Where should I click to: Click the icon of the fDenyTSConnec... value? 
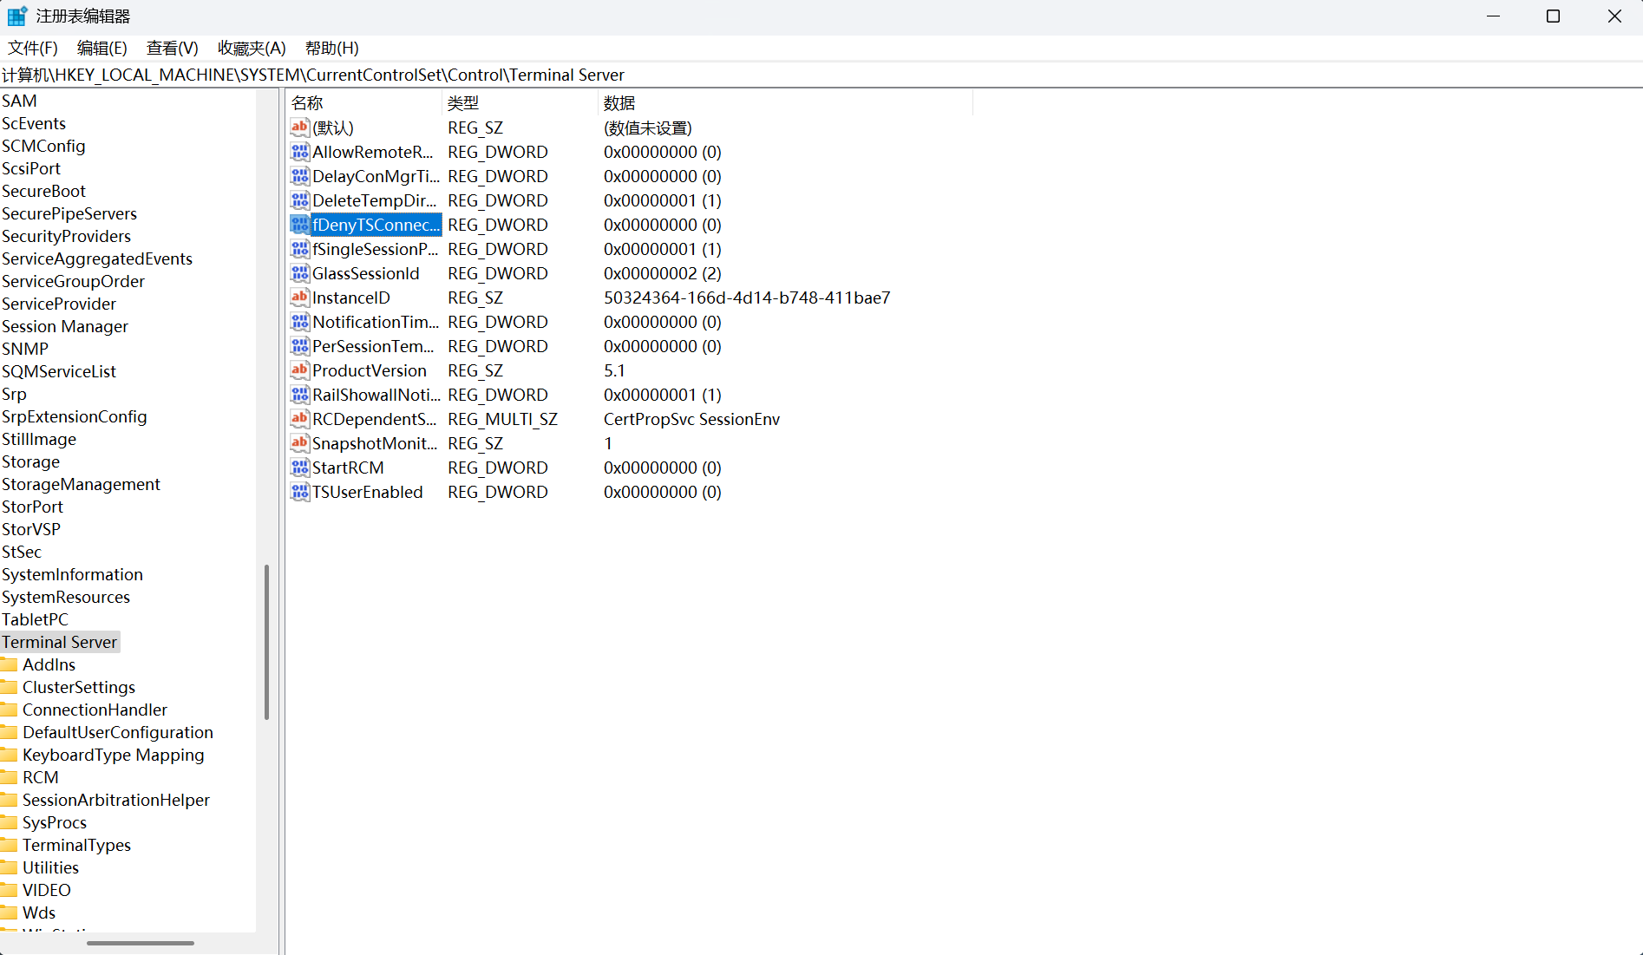coord(299,225)
